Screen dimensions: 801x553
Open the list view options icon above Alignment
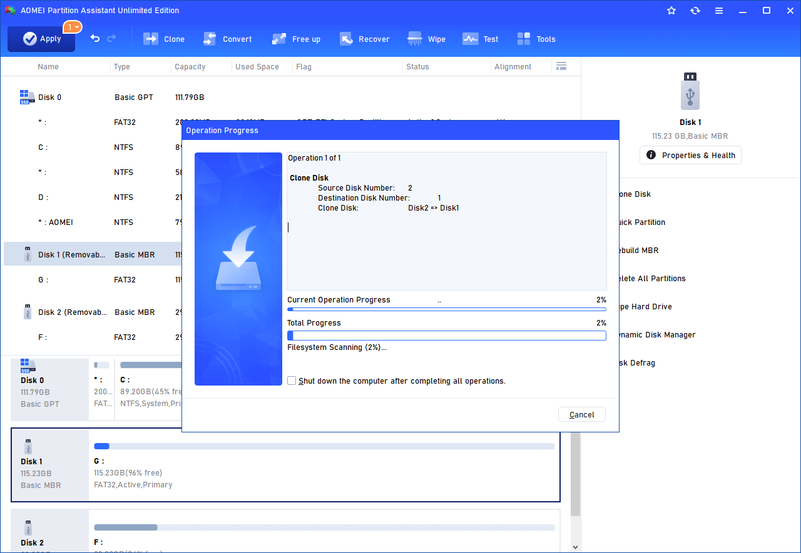(561, 66)
